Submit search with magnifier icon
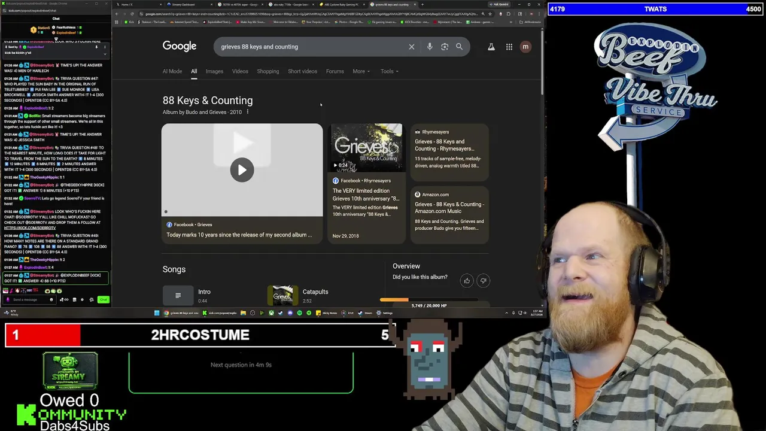The image size is (766, 431). click(x=459, y=47)
